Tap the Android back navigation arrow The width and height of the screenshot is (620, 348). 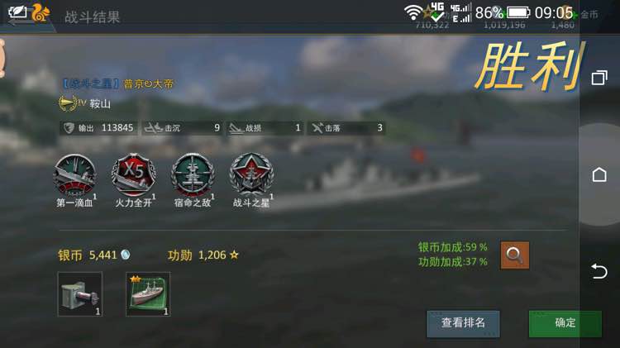point(599,271)
